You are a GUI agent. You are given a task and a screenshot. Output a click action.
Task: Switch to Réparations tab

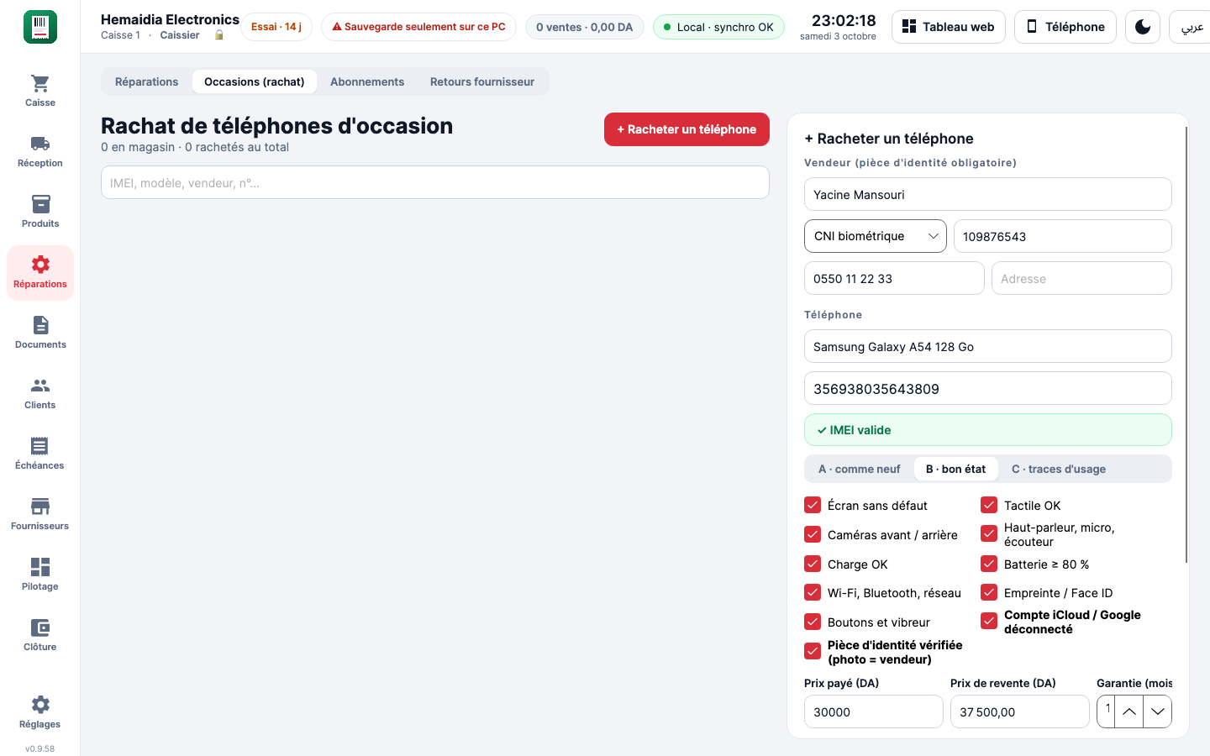pyautogui.click(x=147, y=81)
